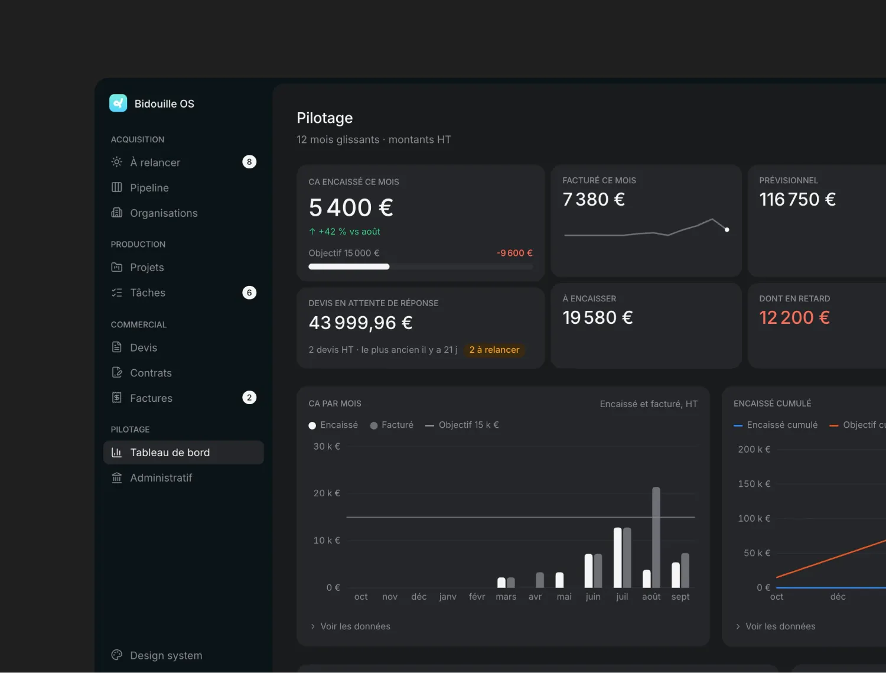
Task: Open Organisations from the sidebar
Action: click(184, 213)
